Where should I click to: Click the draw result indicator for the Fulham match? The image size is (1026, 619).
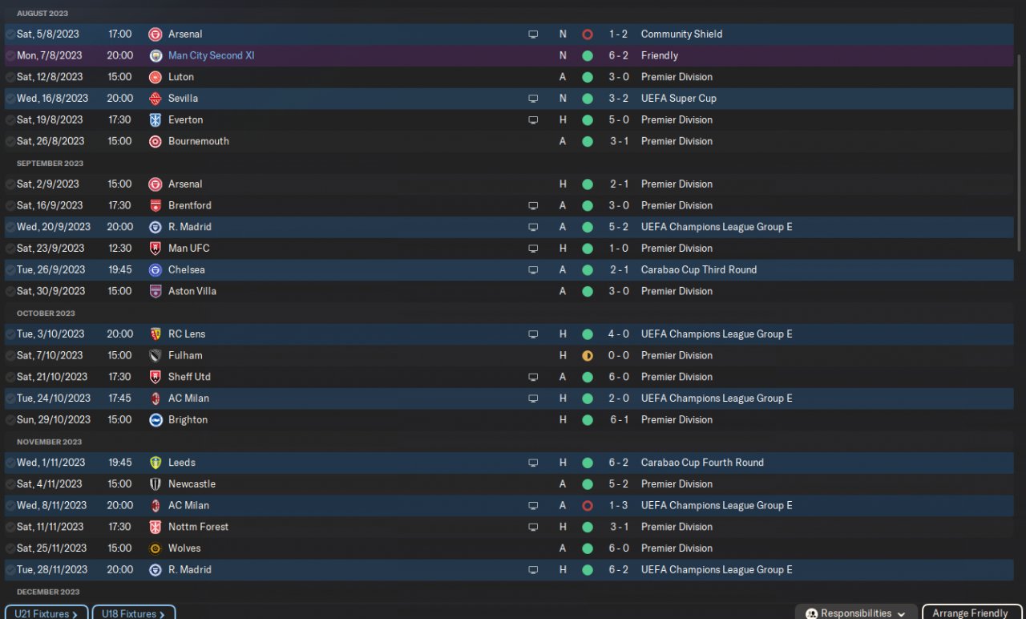tap(588, 356)
